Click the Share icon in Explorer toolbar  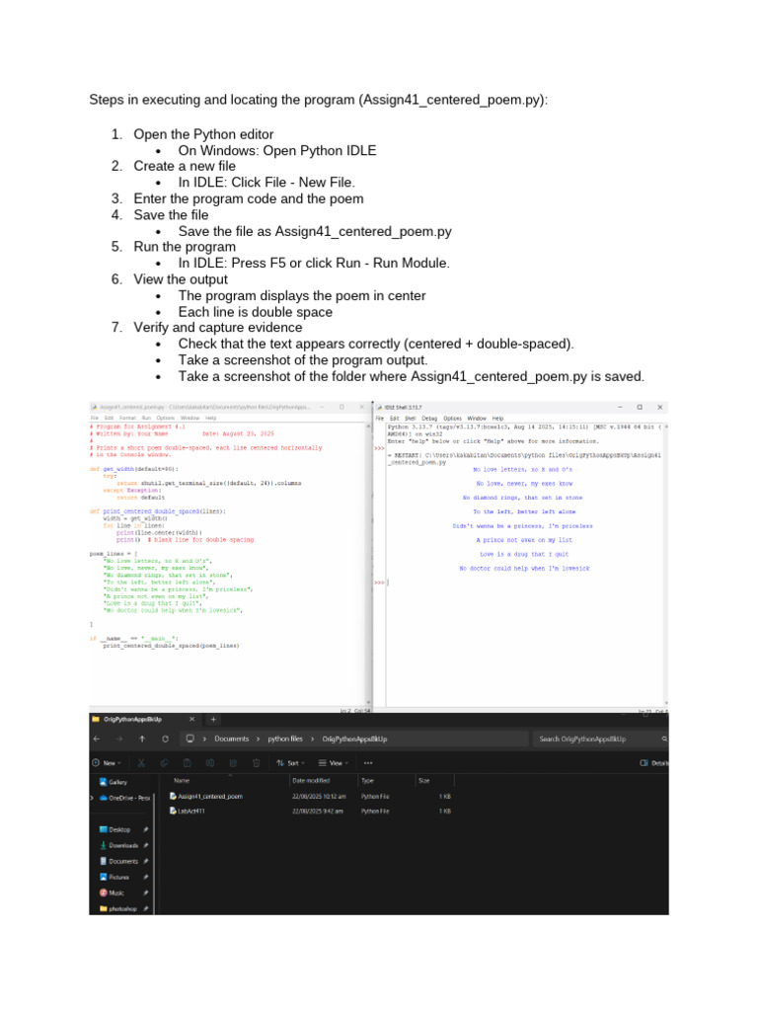233,763
